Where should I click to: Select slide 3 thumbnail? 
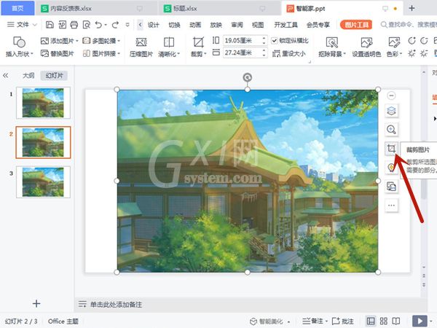(43, 181)
